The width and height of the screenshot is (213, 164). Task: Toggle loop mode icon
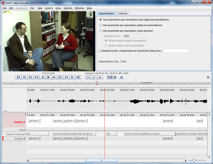[x=110, y=77]
